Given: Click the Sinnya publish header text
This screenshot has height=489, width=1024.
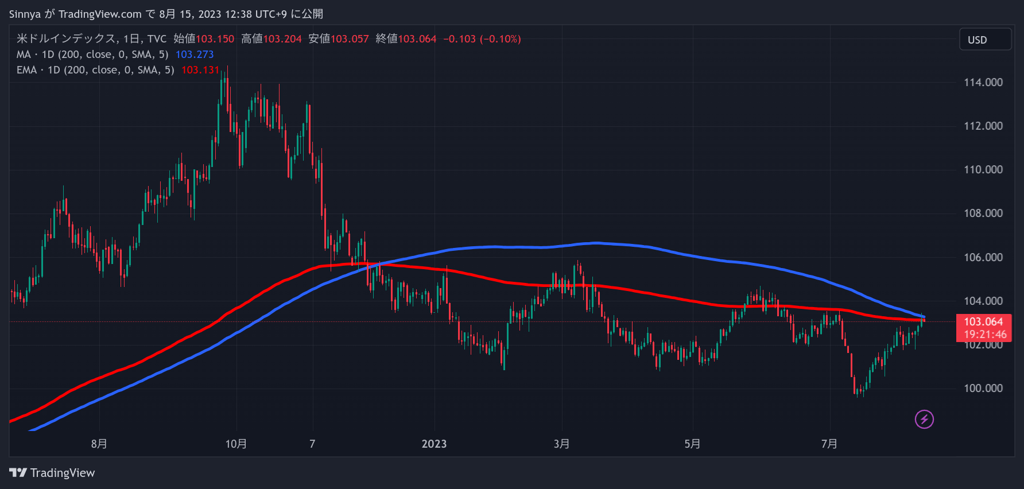Looking at the screenshot, I should (166, 14).
